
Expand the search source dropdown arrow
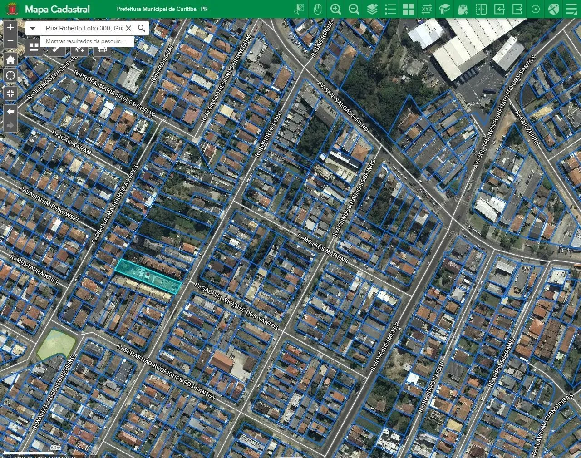(x=33, y=28)
